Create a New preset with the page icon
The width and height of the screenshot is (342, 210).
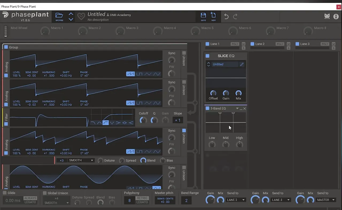click(213, 15)
